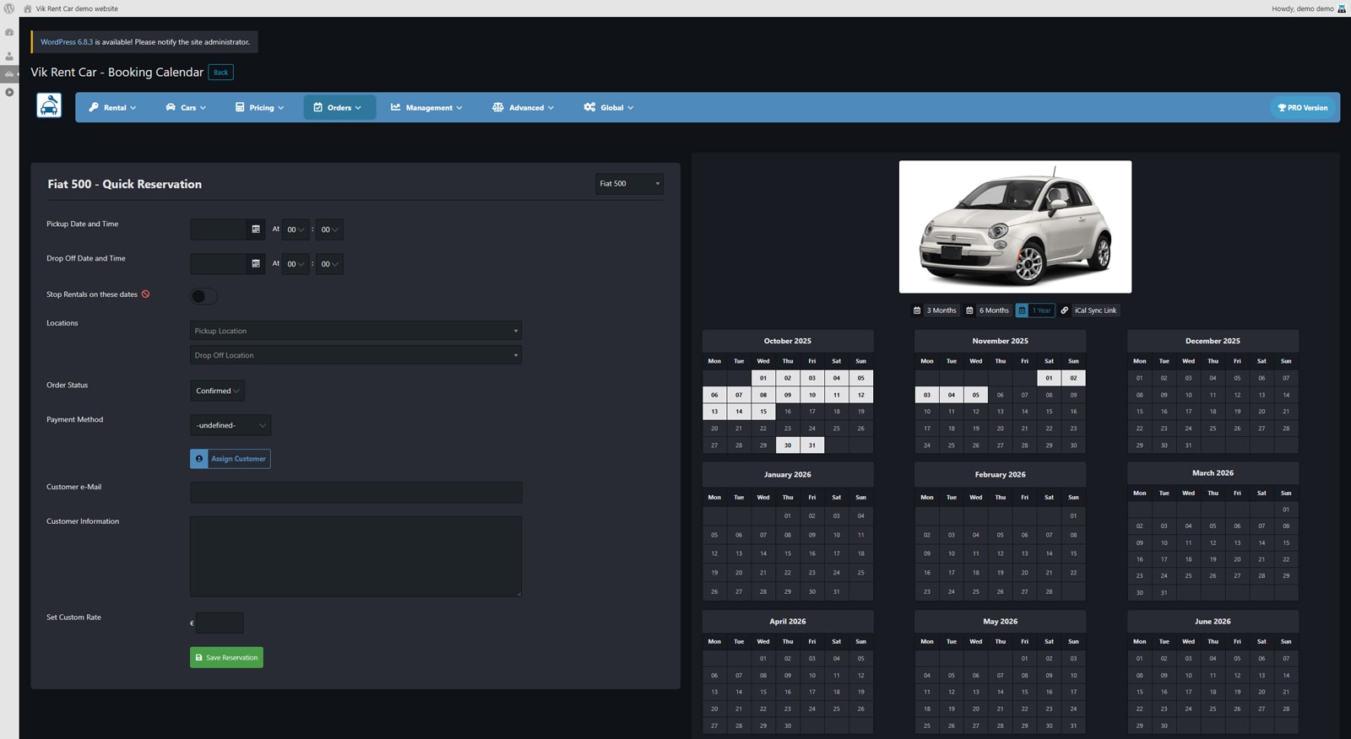Click the Save Reservation button
1351x739 pixels.
[226, 658]
